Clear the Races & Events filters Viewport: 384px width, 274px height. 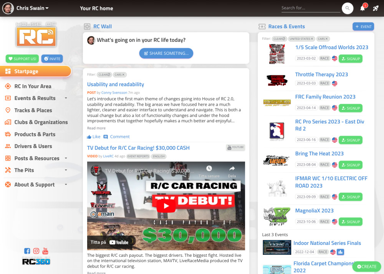coord(279,39)
